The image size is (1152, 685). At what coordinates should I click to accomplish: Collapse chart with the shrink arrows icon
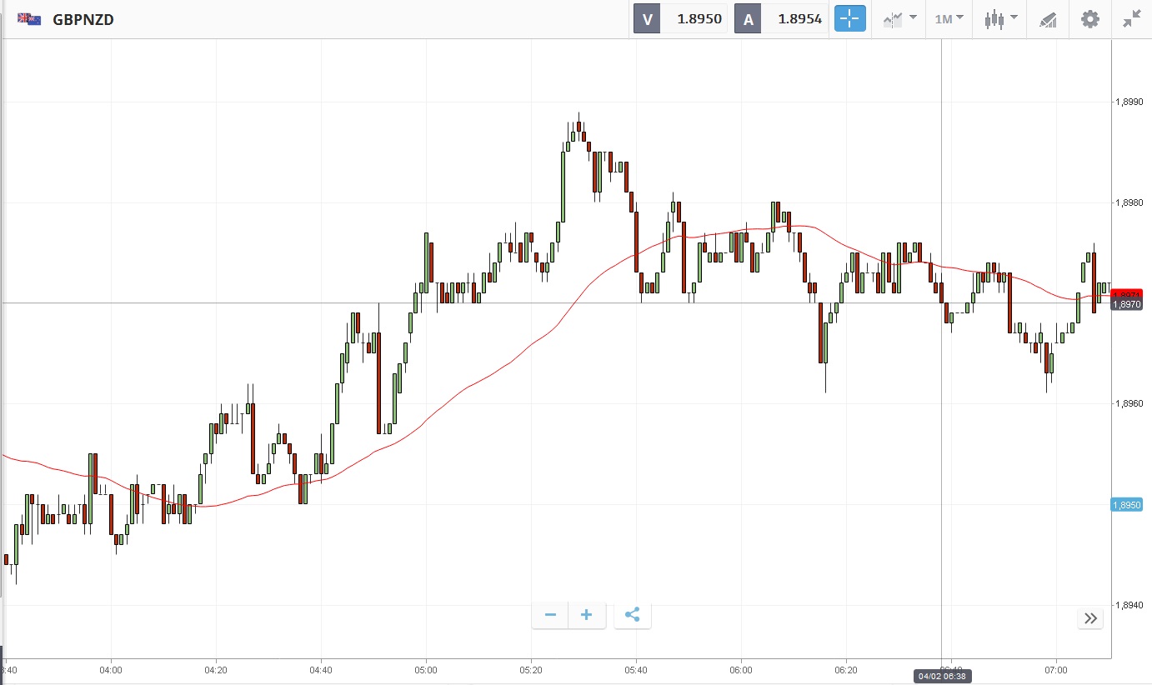pos(1131,19)
